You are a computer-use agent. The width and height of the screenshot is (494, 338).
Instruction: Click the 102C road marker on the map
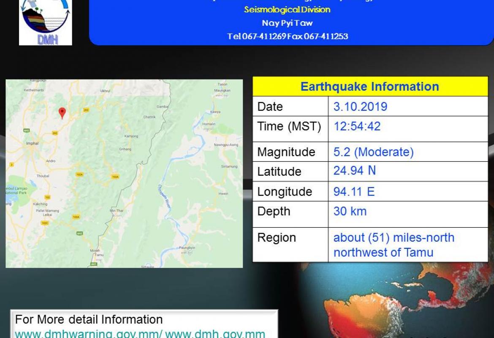coord(44,223)
